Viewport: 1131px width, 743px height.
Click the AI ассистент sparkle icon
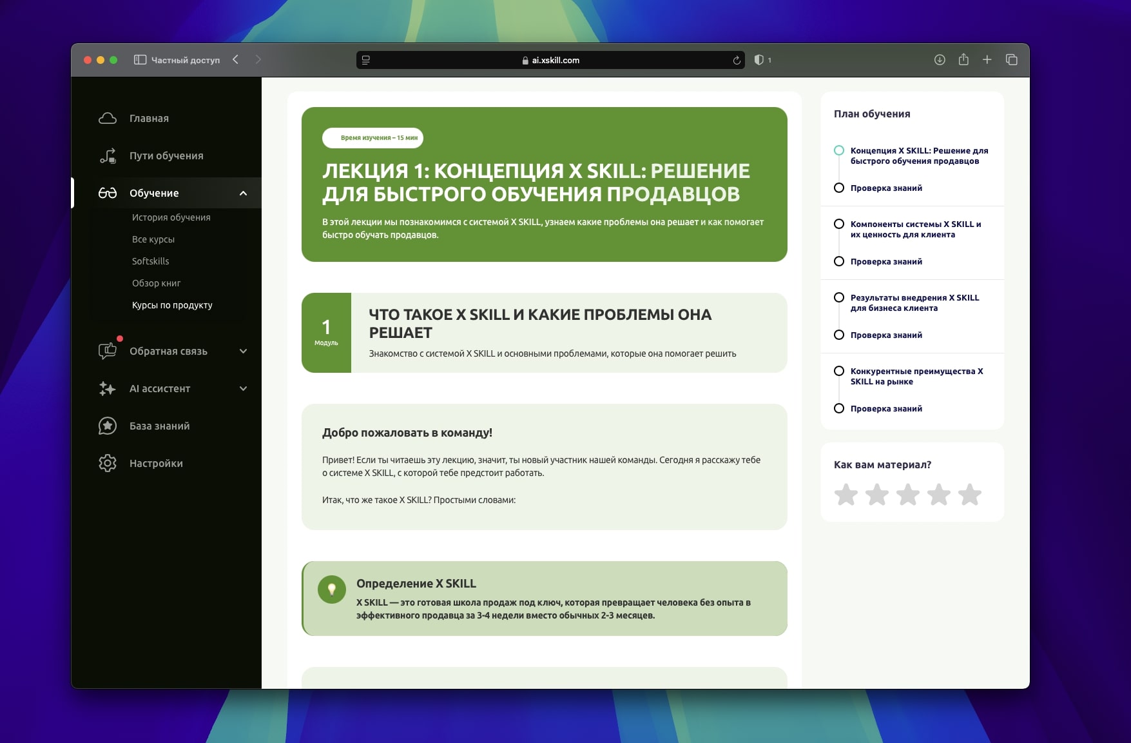point(108,388)
